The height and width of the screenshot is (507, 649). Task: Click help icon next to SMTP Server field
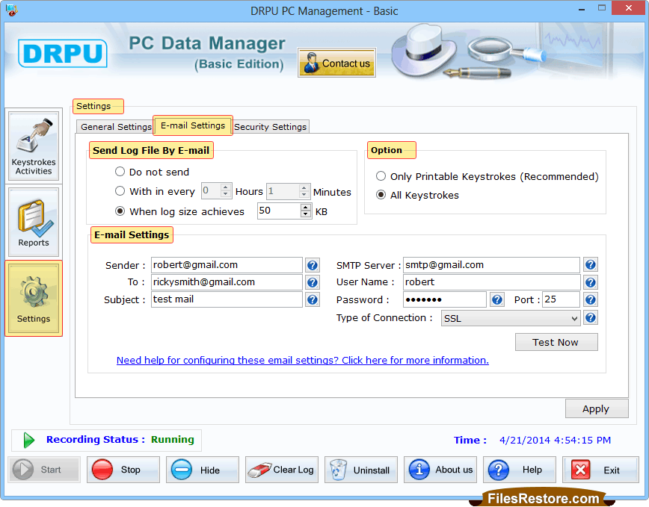click(591, 265)
